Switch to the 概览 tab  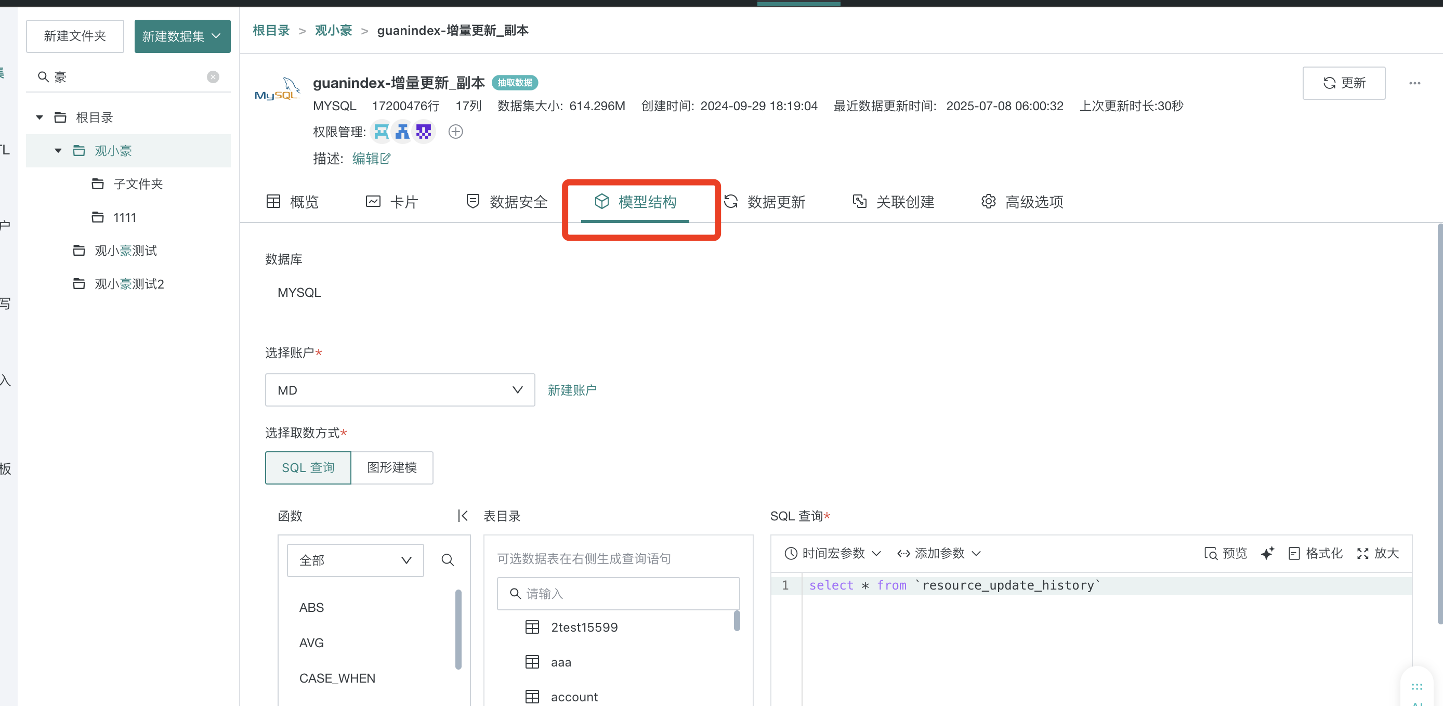tap(293, 202)
